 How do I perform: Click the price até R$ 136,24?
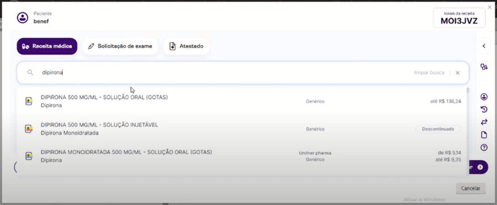(446, 102)
